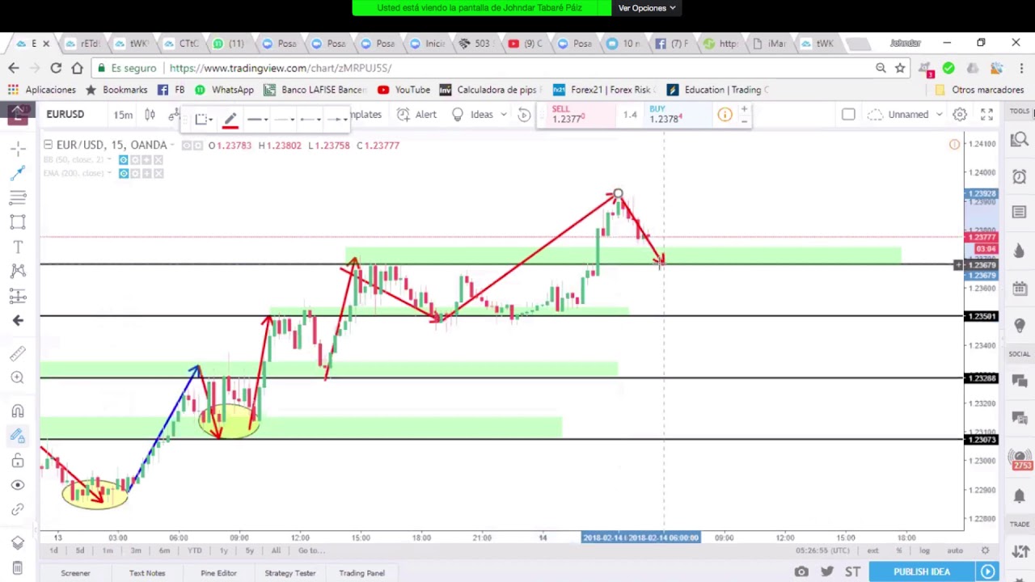Increase order quantity with plus

pos(744,108)
